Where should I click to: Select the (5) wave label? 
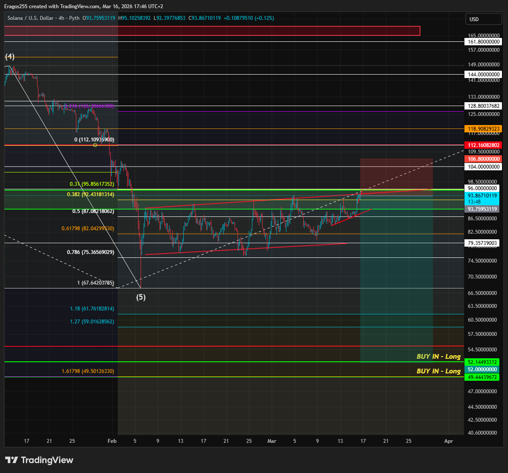click(x=141, y=297)
